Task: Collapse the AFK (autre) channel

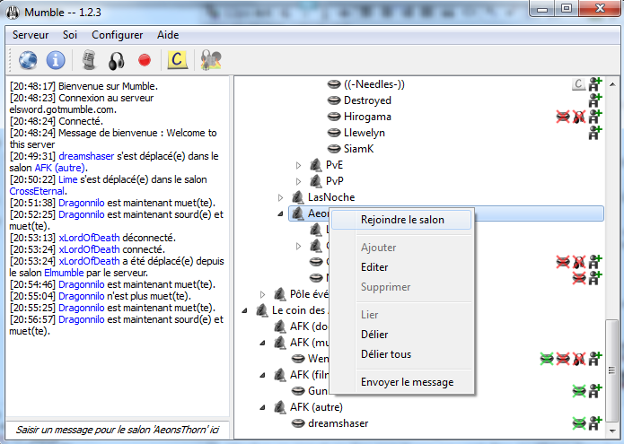Action: [x=263, y=407]
